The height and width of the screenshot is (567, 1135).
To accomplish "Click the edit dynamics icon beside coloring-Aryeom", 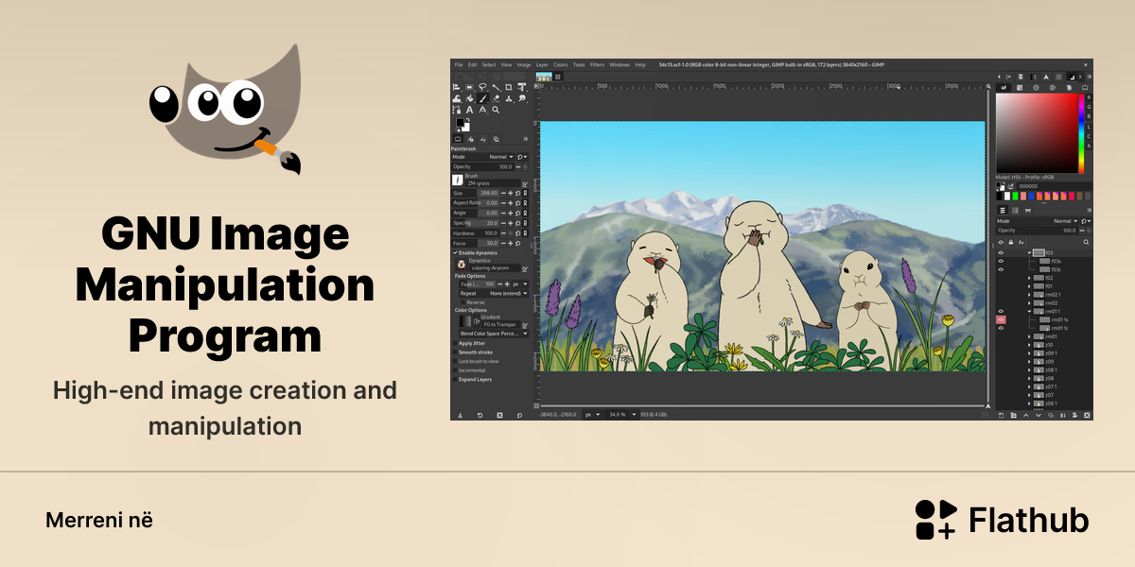I will pyautogui.click(x=524, y=268).
